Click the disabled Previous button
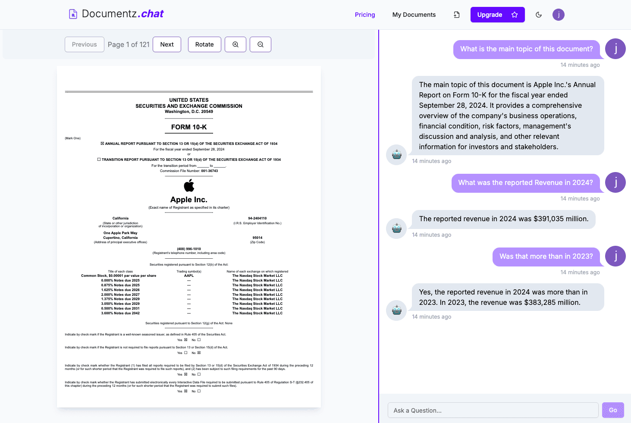 (85, 44)
